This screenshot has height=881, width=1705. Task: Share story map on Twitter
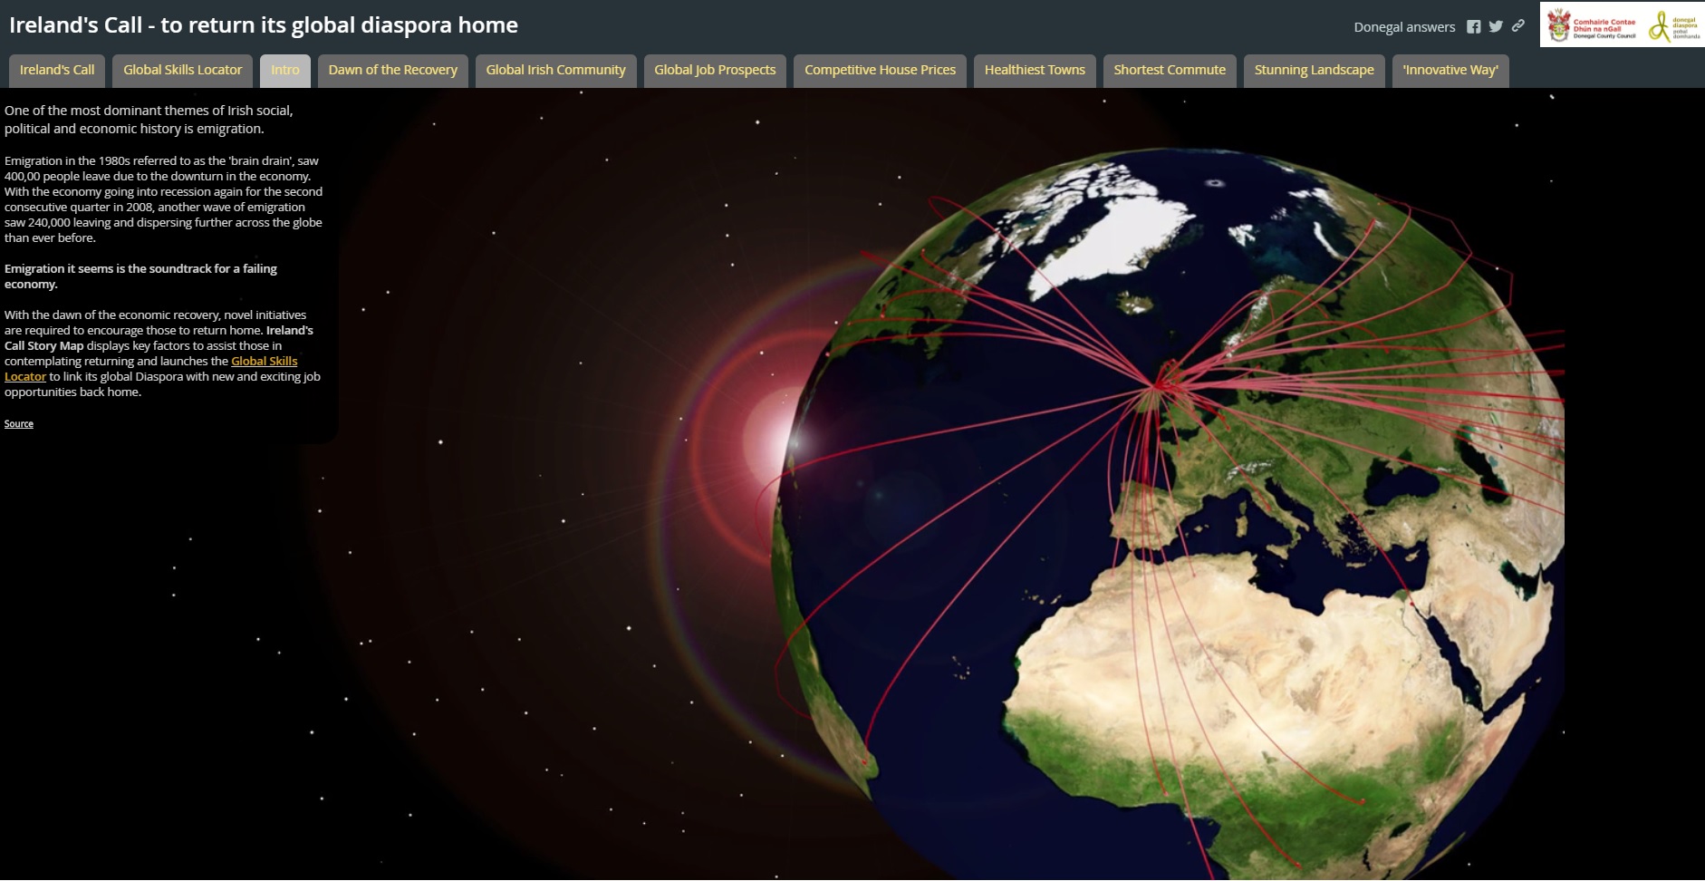1496,27
